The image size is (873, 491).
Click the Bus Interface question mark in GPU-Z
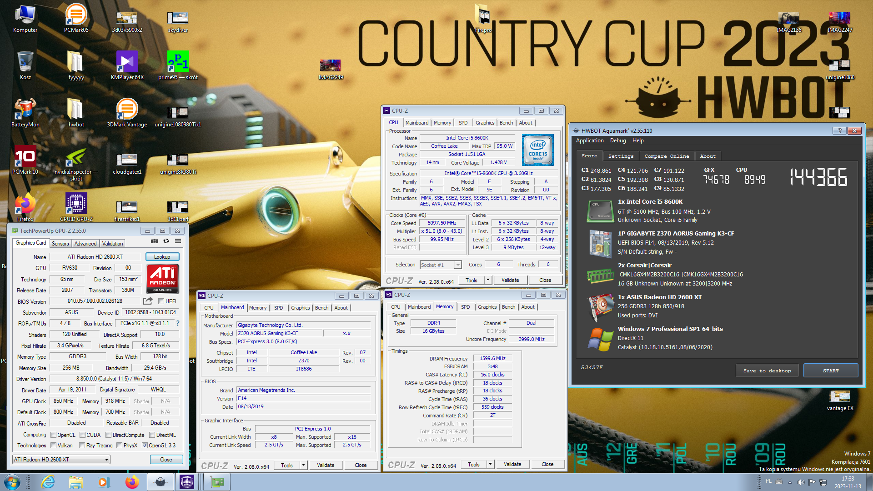178,323
